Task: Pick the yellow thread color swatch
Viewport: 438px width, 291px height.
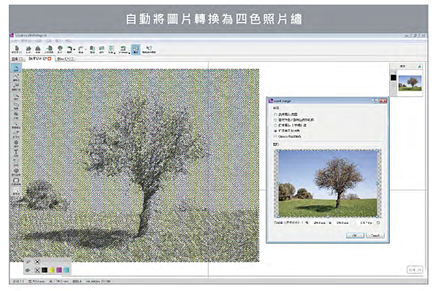Action: click(x=52, y=270)
